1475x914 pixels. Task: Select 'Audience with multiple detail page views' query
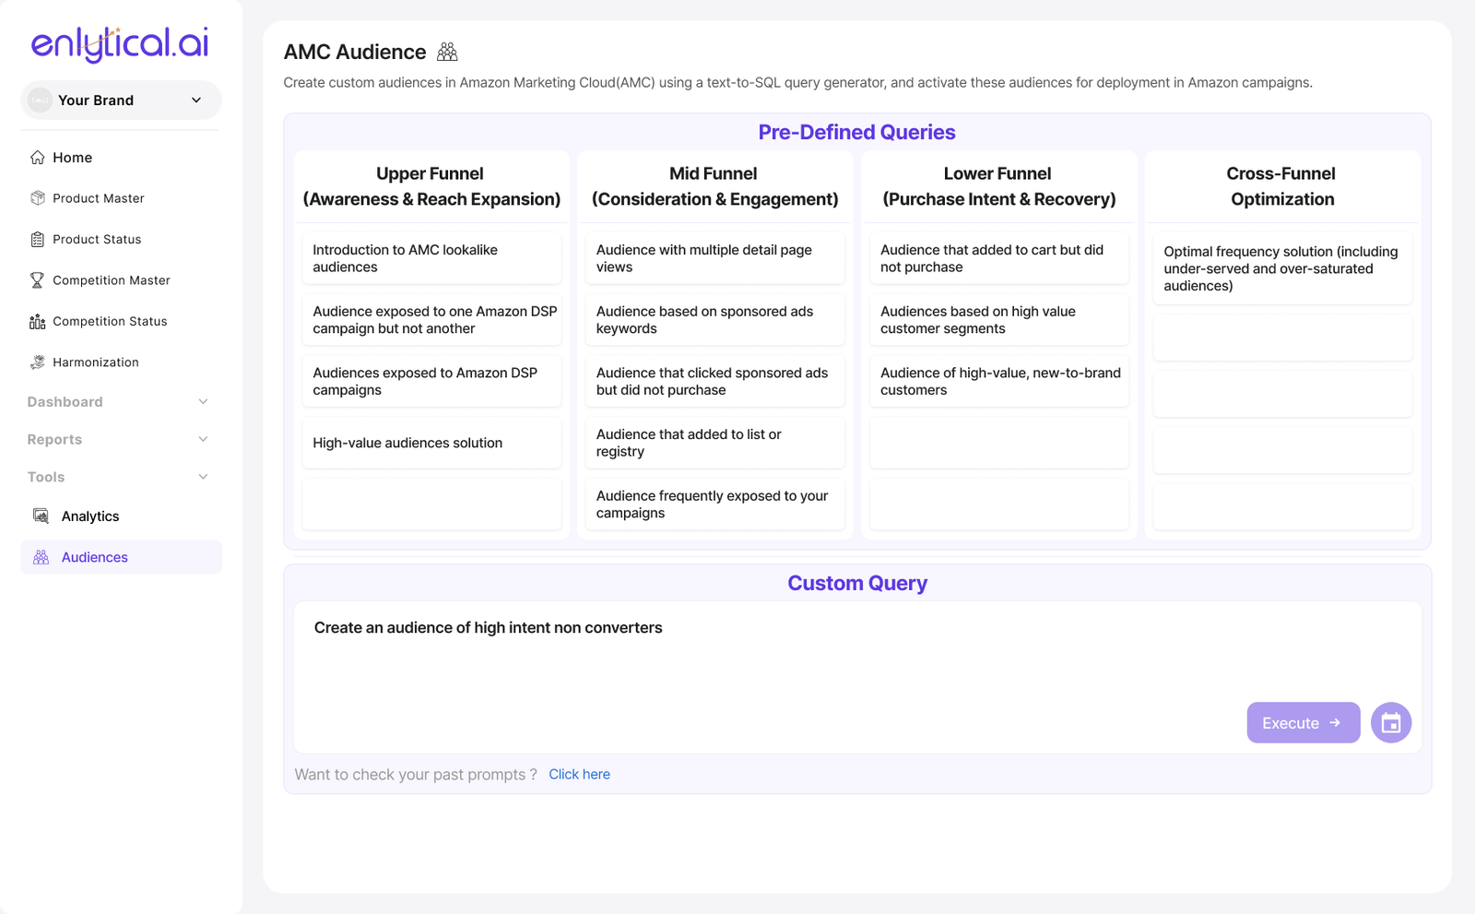(715, 258)
